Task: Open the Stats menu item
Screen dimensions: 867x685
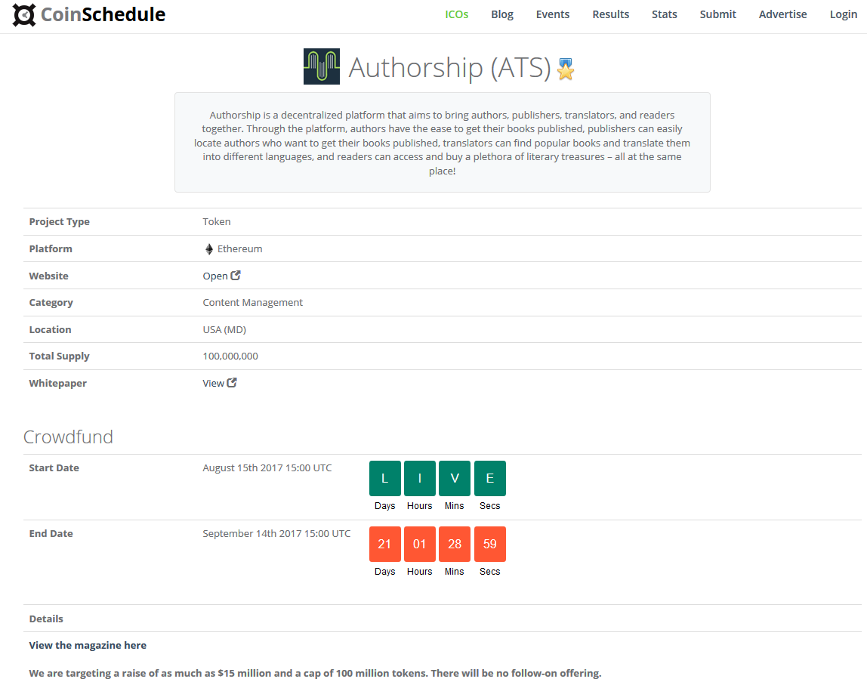Action: [x=664, y=14]
